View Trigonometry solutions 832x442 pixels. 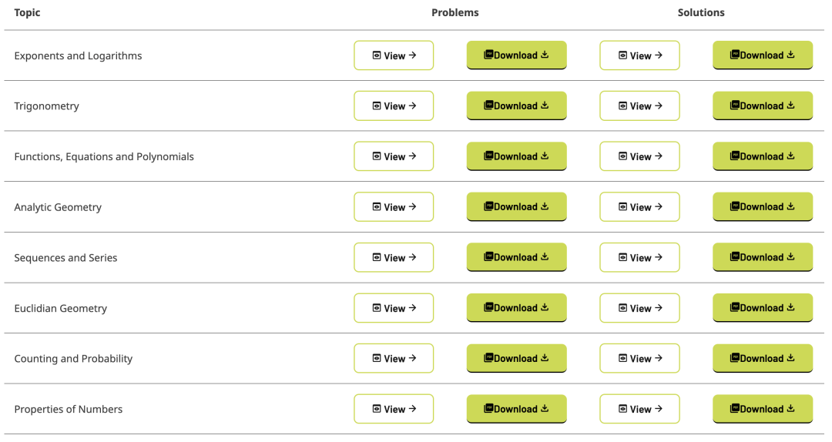[639, 106]
